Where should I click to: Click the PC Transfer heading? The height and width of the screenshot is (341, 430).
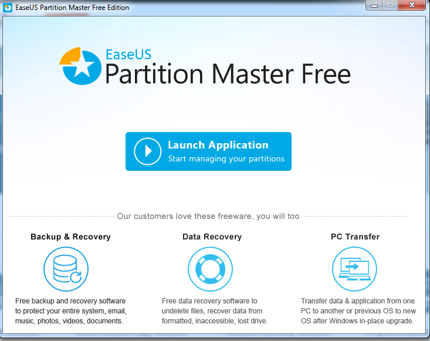(355, 237)
